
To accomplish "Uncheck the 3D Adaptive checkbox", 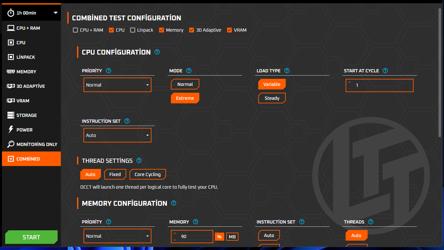I will point(192,30).
